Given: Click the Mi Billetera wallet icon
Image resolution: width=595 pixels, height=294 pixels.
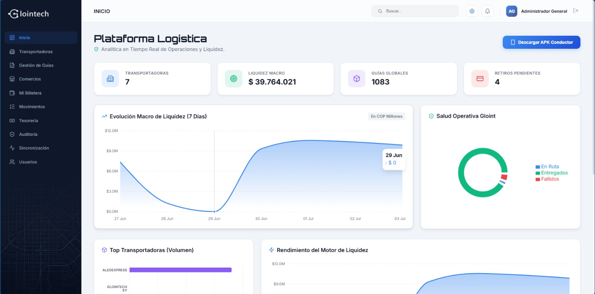Looking at the screenshot, I should pos(12,93).
